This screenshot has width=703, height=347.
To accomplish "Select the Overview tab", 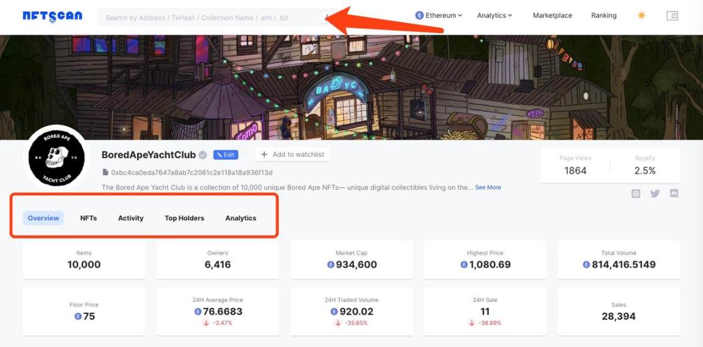I will click(x=43, y=218).
